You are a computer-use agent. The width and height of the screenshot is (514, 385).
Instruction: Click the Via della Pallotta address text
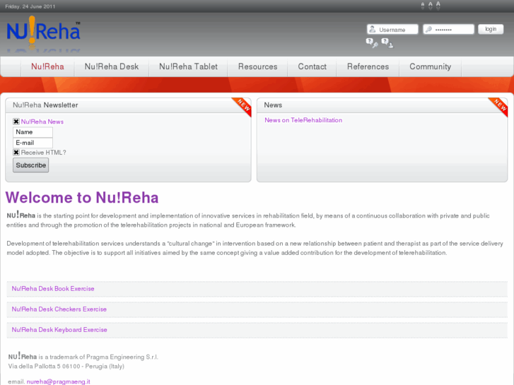[x=66, y=367]
